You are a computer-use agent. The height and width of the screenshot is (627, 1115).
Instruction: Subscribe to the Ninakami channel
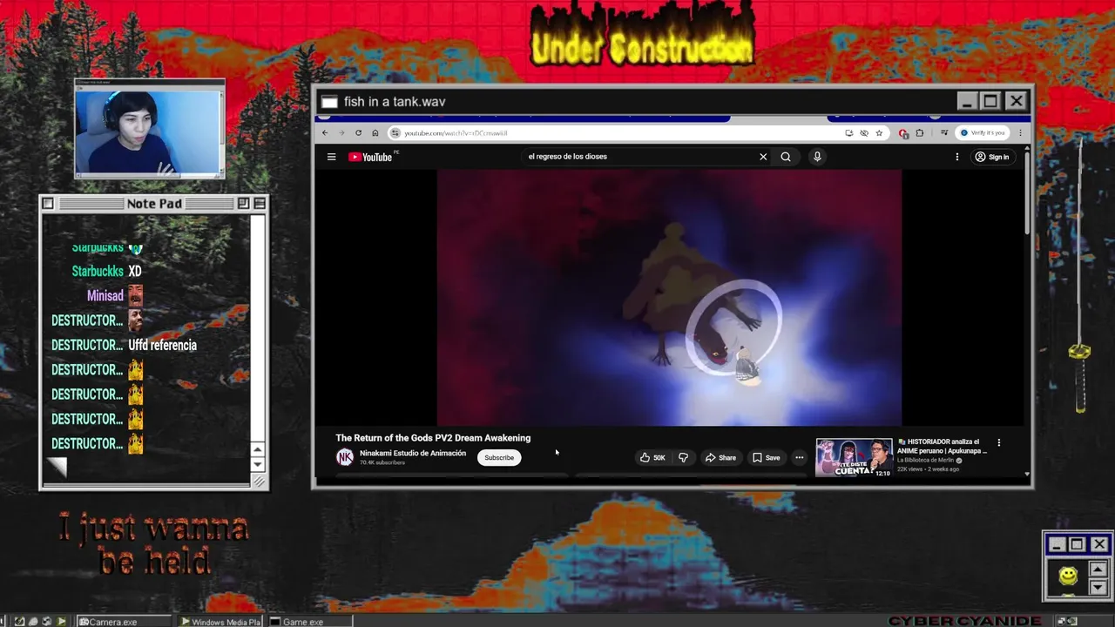[x=499, y=458]
